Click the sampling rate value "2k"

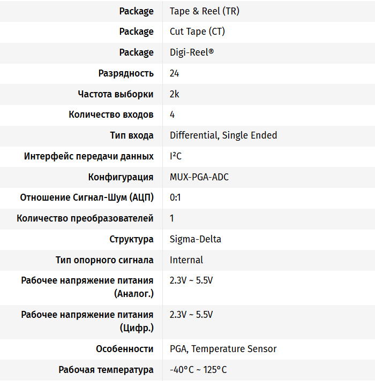(175, 94)
